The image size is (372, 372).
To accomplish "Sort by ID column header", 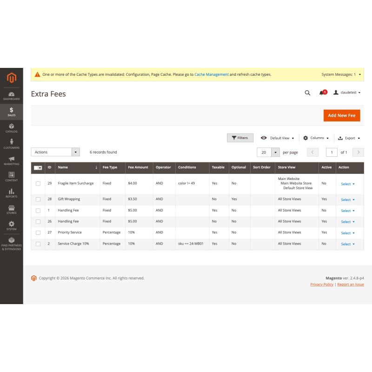I will [50, 167].
